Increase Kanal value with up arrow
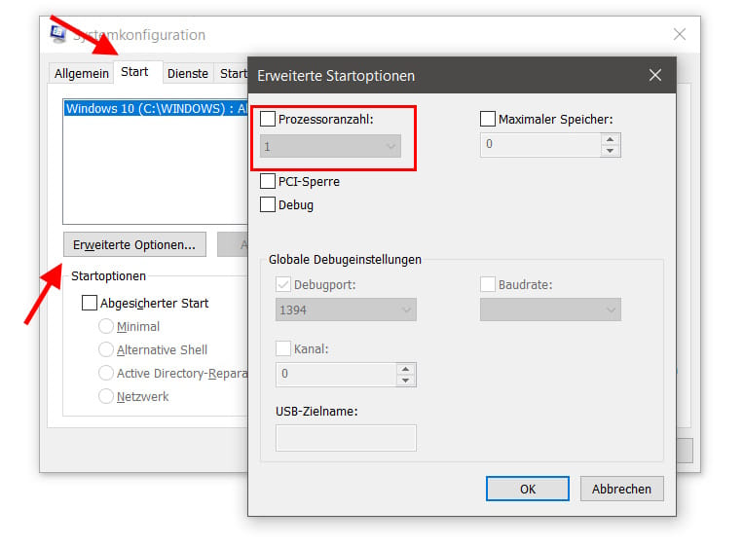Screen dimensions: 743x546 406,369
